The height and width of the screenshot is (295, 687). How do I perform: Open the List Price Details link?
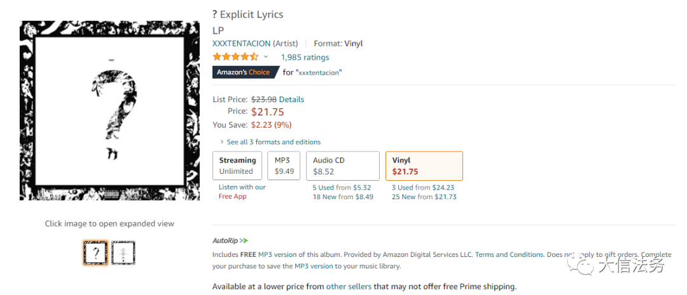tap(291, 100)
